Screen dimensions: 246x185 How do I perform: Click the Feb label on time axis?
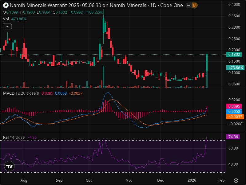pyautogui.click(x=221, y=180)
